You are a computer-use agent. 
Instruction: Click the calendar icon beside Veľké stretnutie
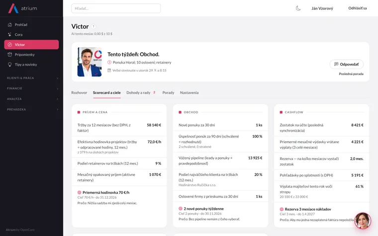coord(109,71)
